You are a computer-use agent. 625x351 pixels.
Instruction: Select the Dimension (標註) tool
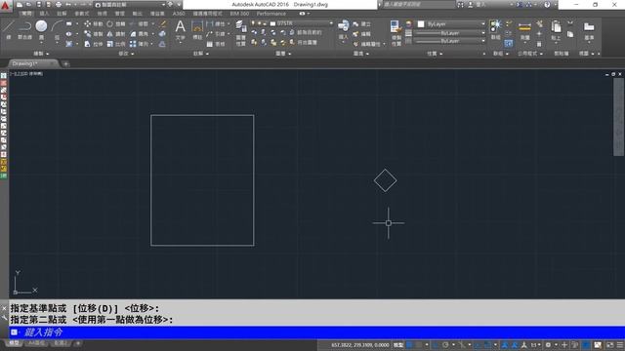pos(197,30)
